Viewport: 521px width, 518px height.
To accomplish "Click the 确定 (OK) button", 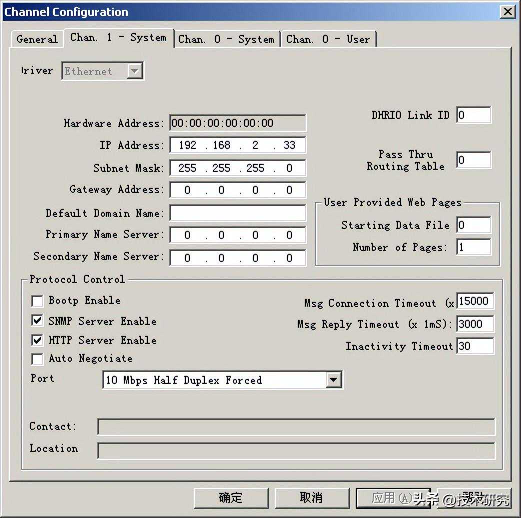I will [230, 497].
